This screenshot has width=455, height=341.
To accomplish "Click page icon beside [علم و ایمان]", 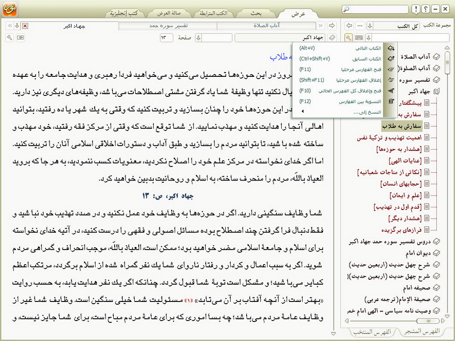I will tap(427, 195).
